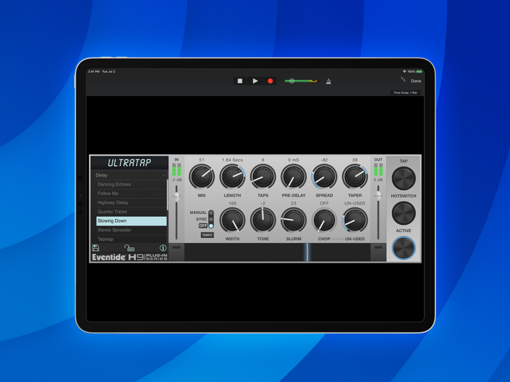
Task: Select the Tapslap preset
Action: [x=131, y=239]
